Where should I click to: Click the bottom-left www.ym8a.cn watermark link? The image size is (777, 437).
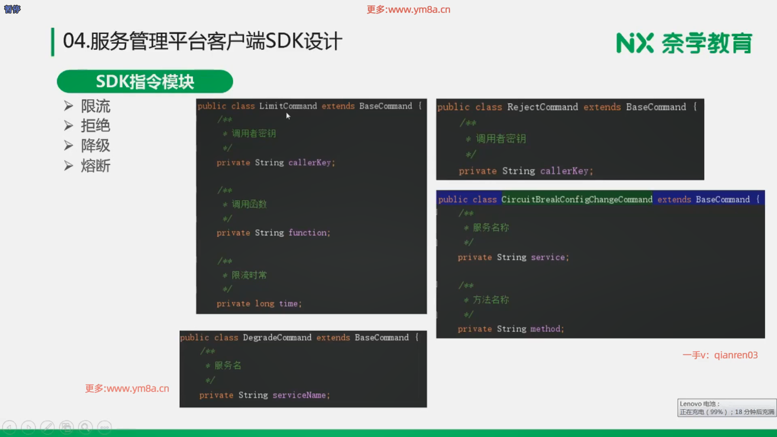tap(127, 388)
